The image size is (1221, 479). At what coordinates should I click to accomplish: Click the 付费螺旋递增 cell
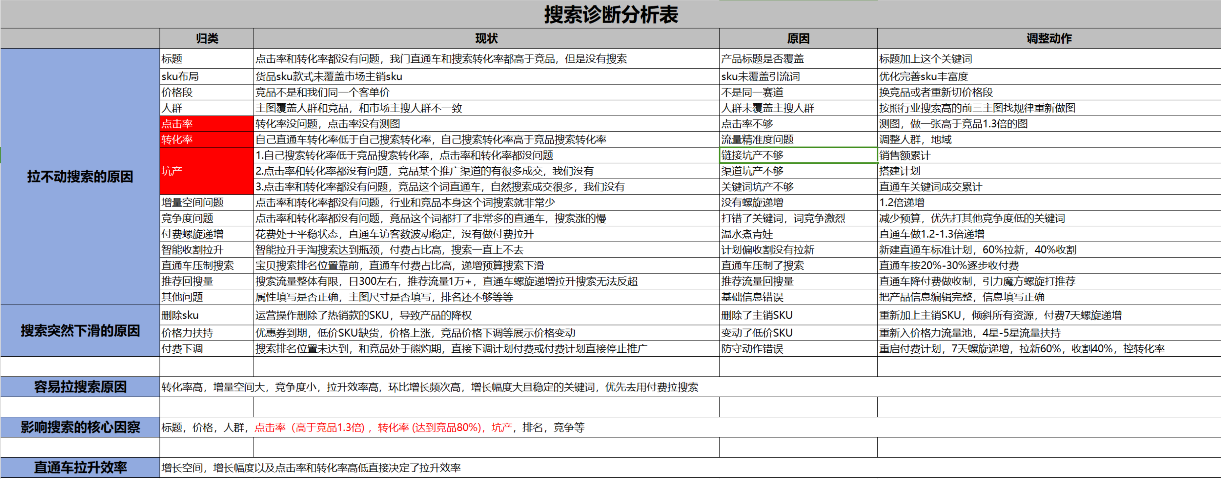(x=207, y=233)
